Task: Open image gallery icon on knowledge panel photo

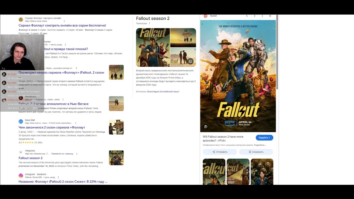Action: (x=190, y=61)
